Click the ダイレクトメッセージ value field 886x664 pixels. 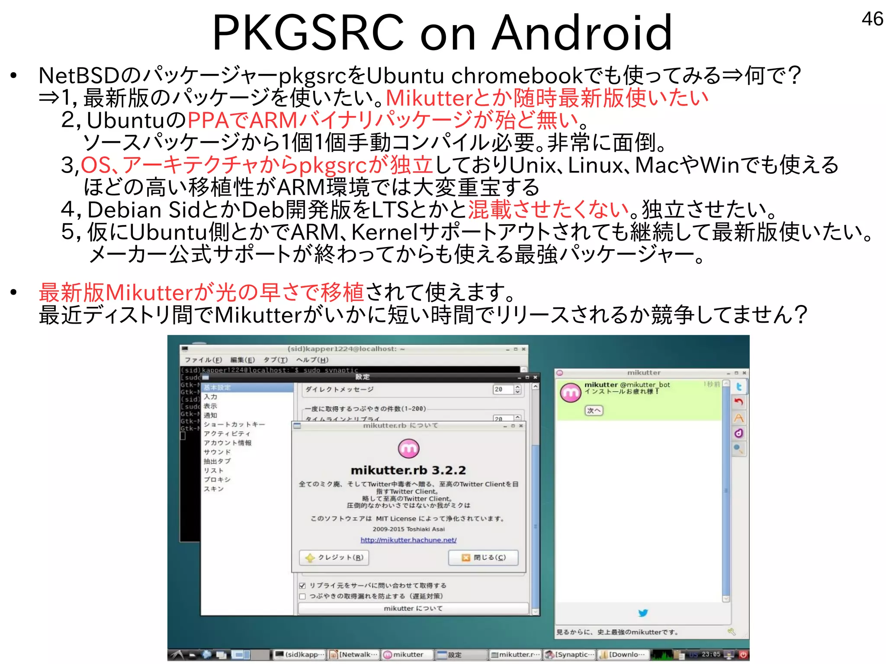pos(503,389)
